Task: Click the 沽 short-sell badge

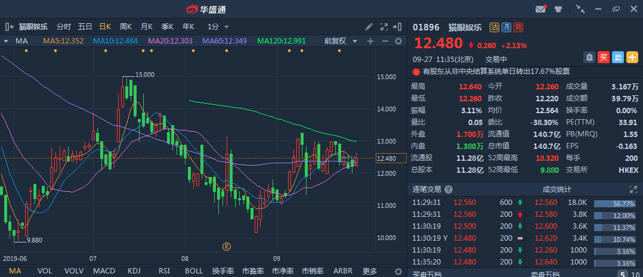Action: (x=494, y=27)
